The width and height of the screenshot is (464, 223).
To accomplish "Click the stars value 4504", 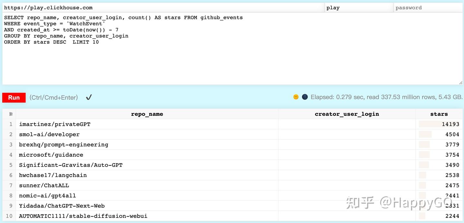I will point(452,135).
